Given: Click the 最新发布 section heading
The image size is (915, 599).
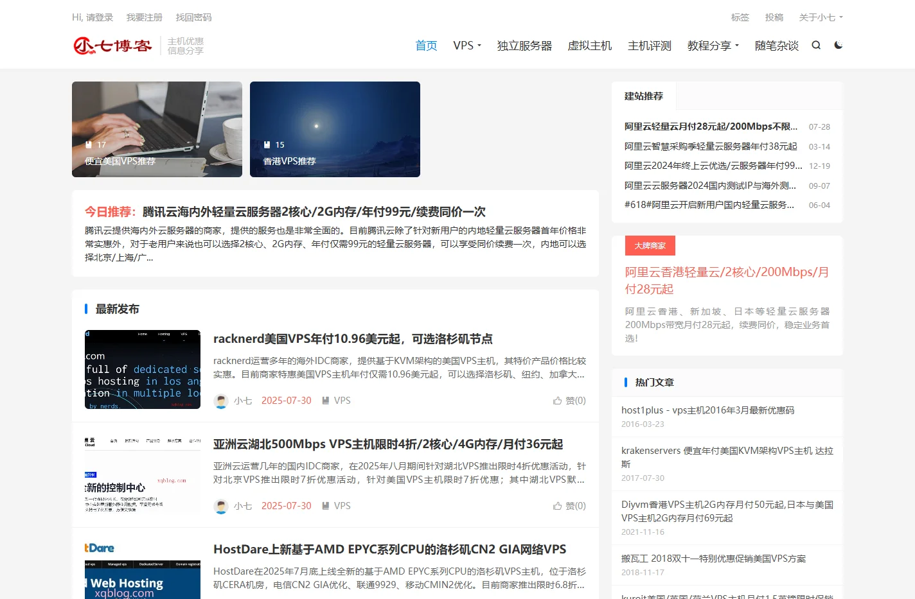Looking at the screenshot, I should point(118,309).
